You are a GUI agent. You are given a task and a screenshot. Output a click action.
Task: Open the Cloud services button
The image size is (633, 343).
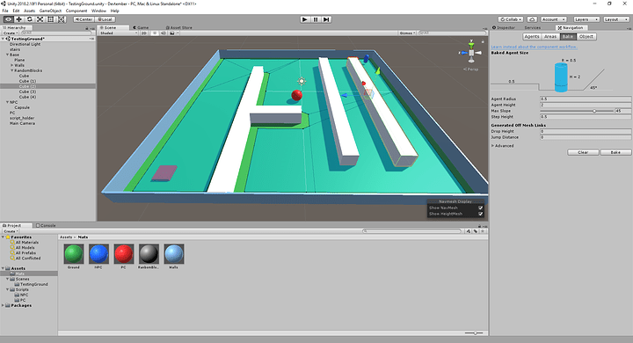[x=532, y=19]
